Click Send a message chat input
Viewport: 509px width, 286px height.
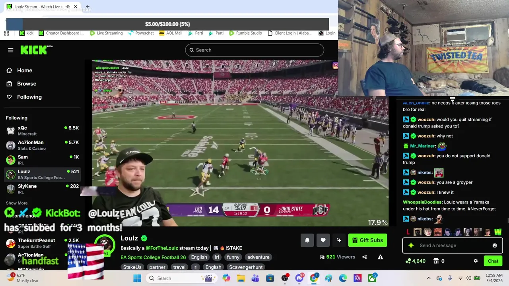point(453,245)
